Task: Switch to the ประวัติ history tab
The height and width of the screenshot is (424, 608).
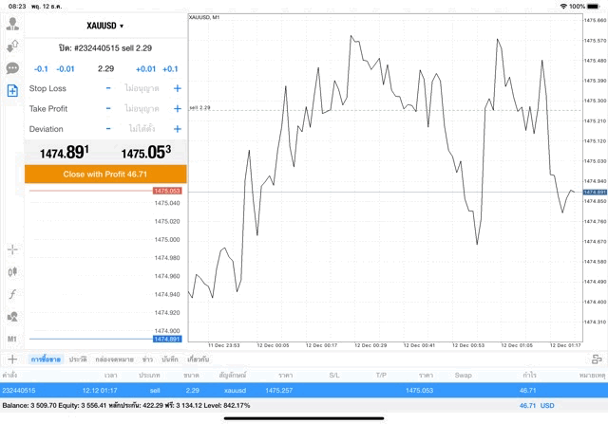Action: [78, 359]
